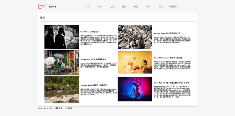Image resolution: width=235 pixels, height=116 pixels.
Task: Open the umbrellas street photo thumbnail
Action: tap(61, 63)
